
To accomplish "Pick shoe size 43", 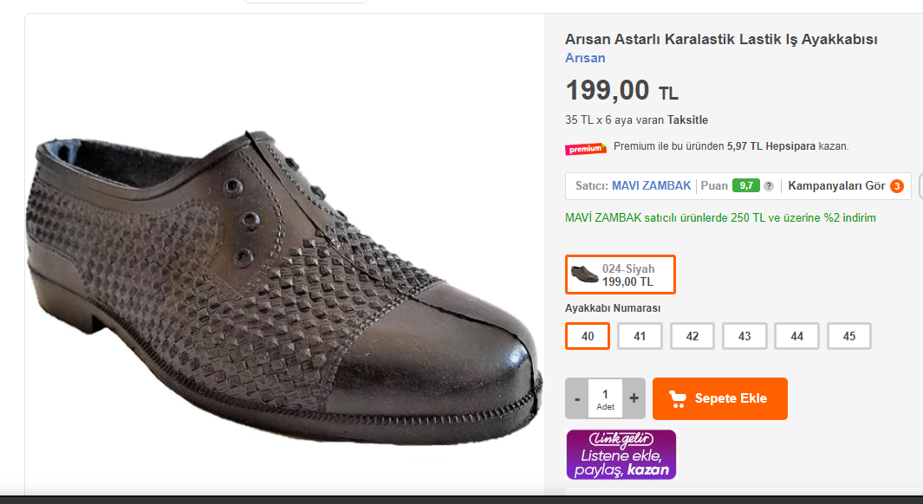I will (744, 336).
